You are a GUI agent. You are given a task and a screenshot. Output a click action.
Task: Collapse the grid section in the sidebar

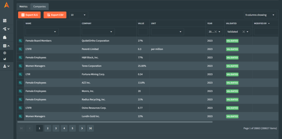coord(6,46)
